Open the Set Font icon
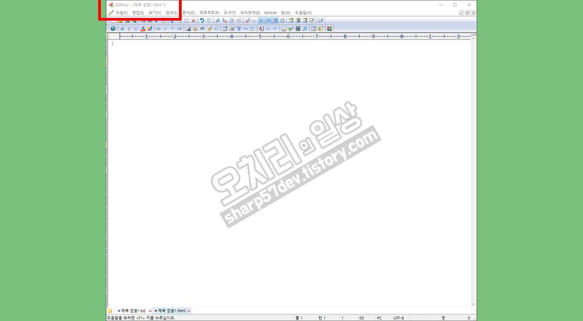This screenshot has height=321, width=583. tap(248, 21)
